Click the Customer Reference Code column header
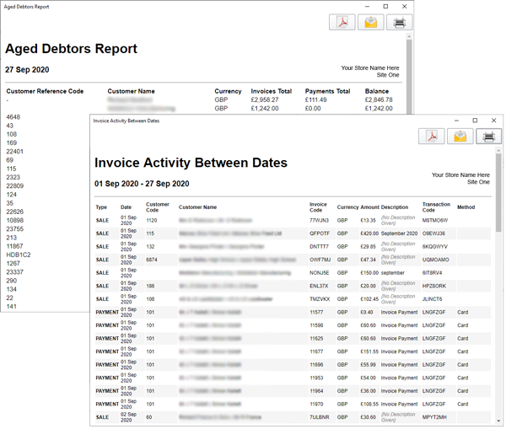 (x=45, y=91)
